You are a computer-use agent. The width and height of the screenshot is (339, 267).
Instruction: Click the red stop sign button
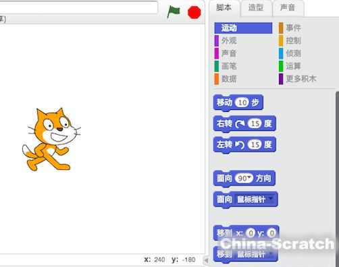(x=194, y=12)
